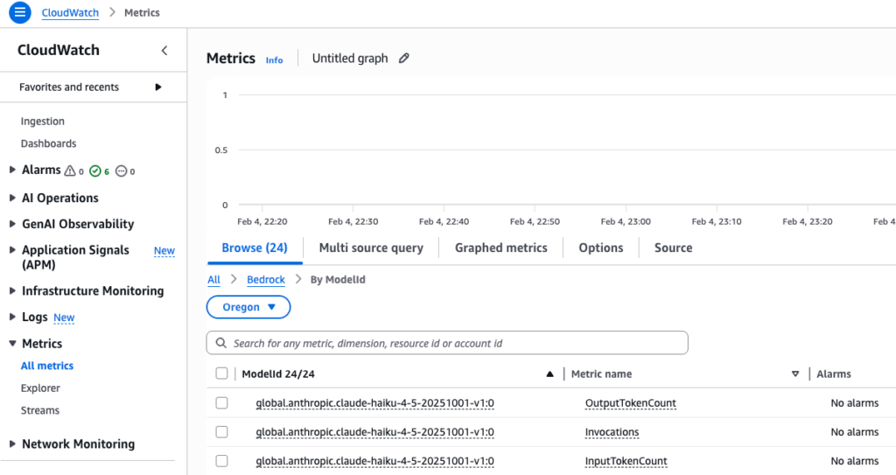Click the ModelId 24/24 column header
This screenshot has width=896, height=475.
(278, 374)
